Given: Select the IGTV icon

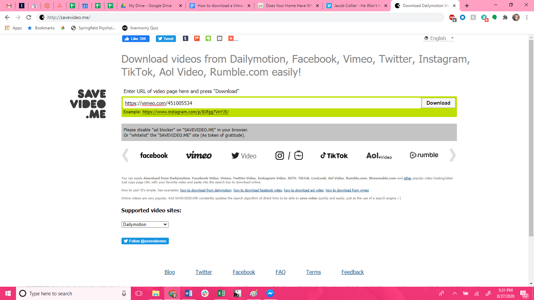Looking at the screenshot, I should pyautogui.click(x=299, y=155).
